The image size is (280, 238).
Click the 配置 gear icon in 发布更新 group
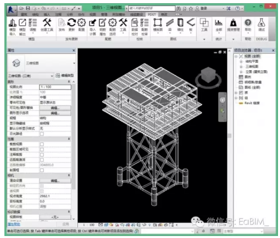pyautogui.click(x=82, y=23)
